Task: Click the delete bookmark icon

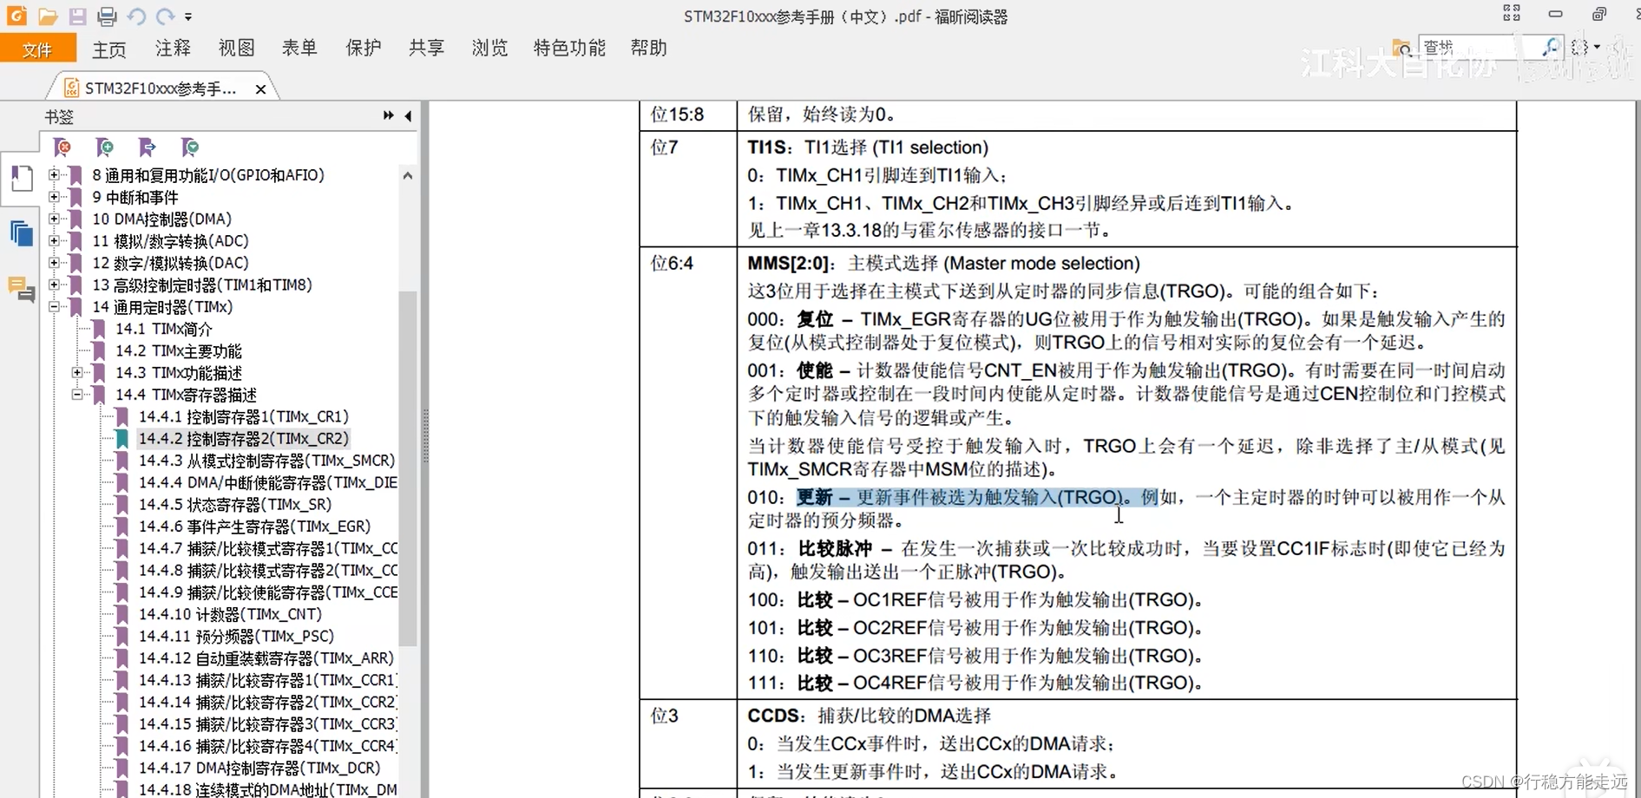Action: (62, 147)
